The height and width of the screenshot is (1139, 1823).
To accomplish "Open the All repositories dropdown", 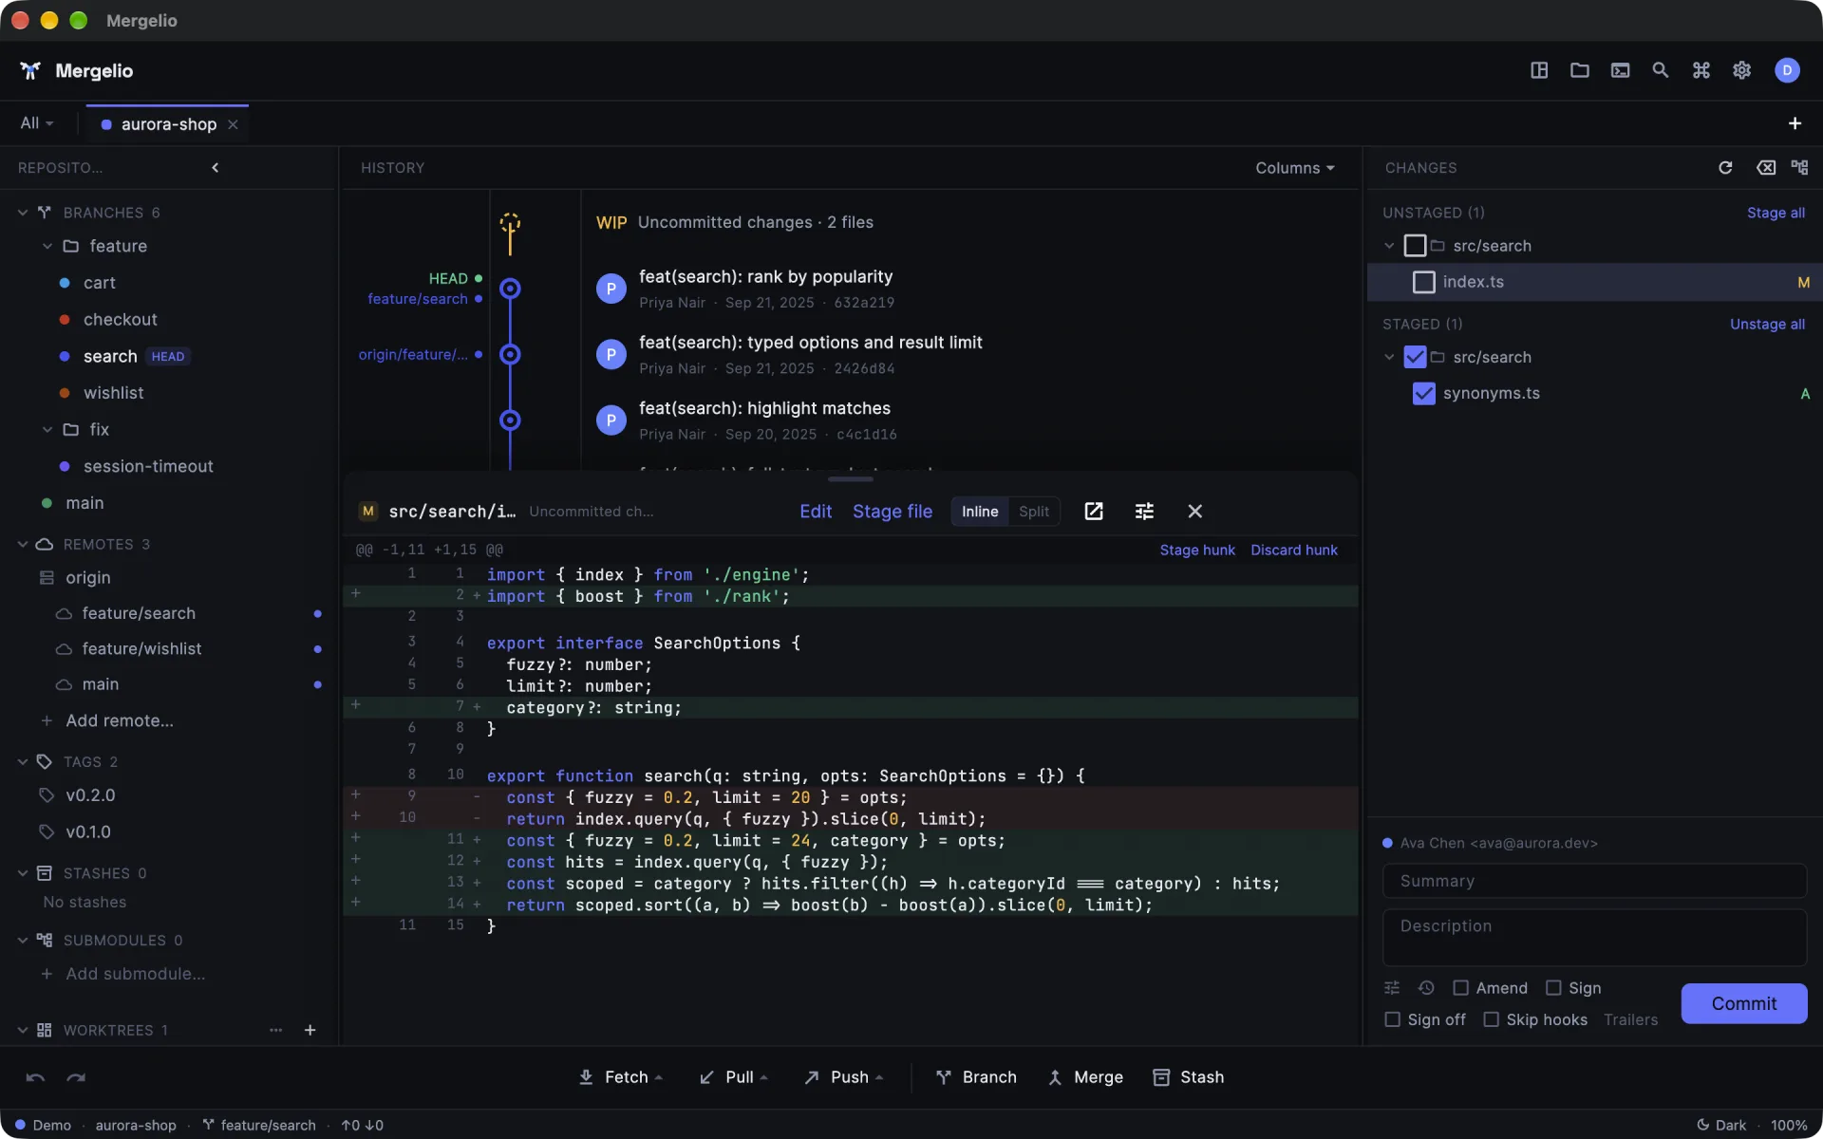I will [37, 123].
